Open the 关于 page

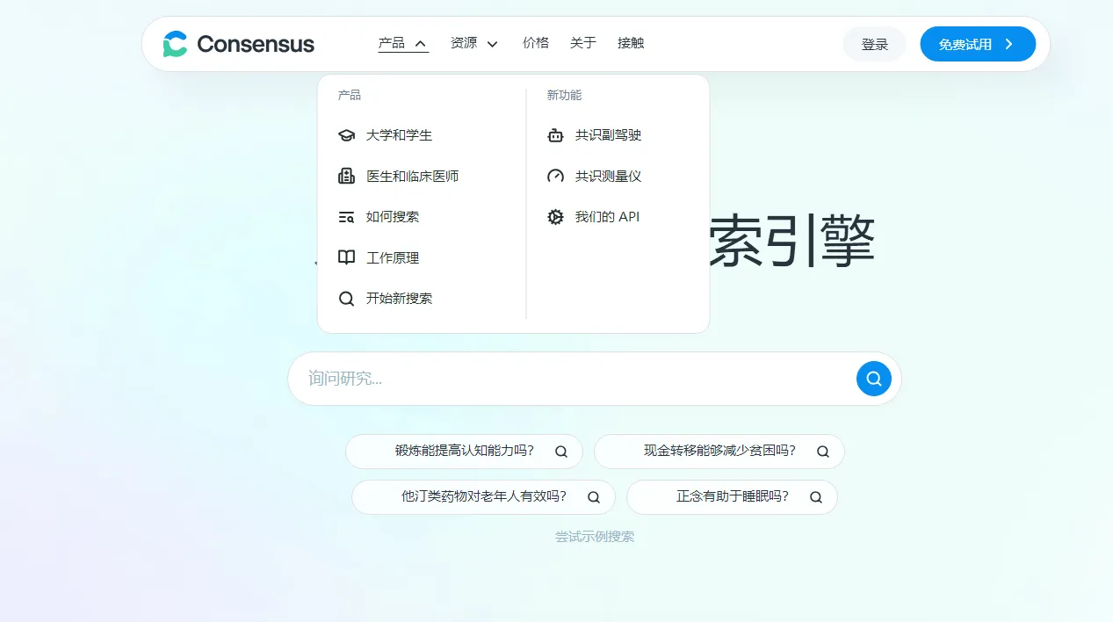pos(583,43)
